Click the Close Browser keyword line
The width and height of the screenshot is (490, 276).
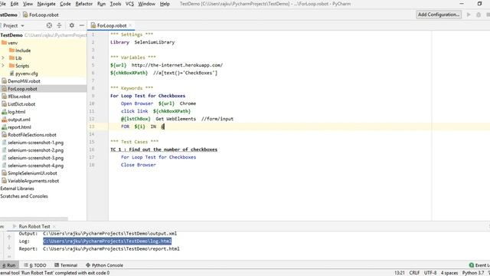click(138, 165)
